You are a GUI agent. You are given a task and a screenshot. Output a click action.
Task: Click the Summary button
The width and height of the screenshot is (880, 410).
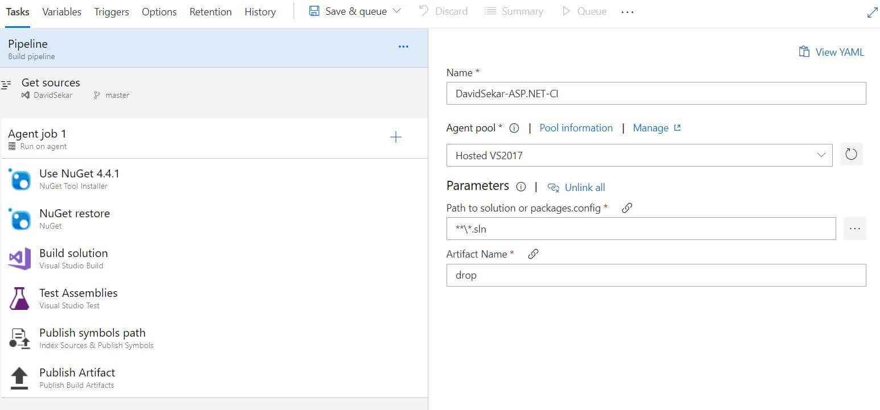514,11
